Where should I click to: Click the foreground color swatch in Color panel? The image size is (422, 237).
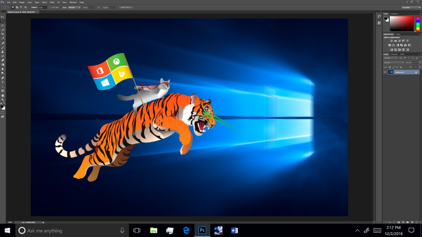pos(386,19)
